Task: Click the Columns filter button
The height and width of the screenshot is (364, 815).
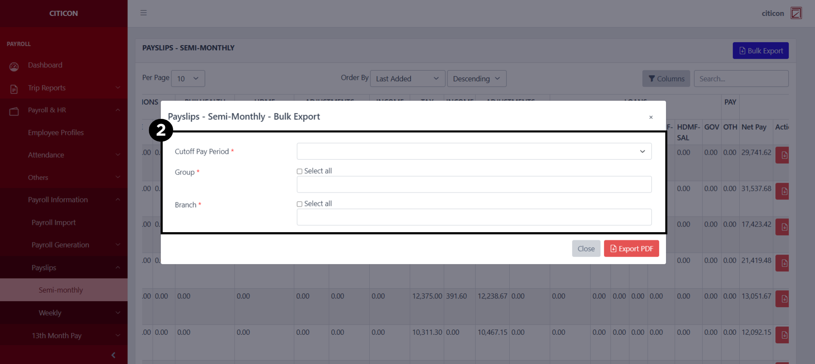Action: 666,78
